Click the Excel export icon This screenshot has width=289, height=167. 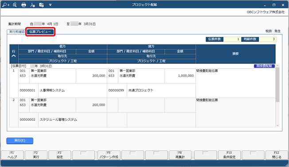[41, 5]
